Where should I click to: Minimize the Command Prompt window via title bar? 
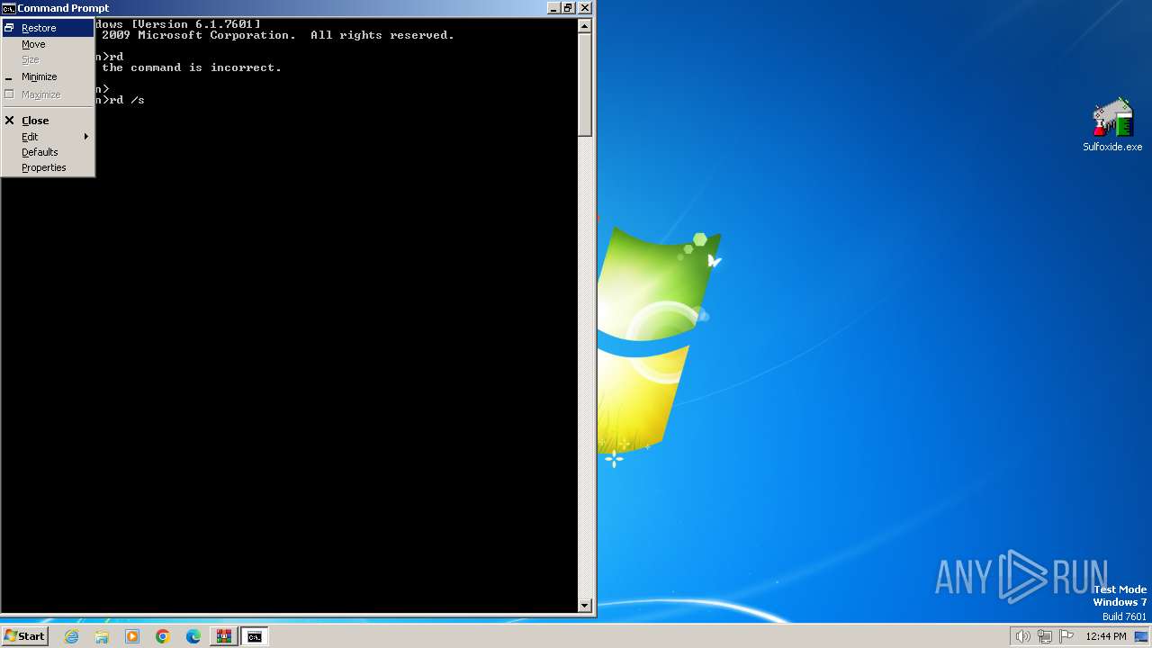(x=552, y=8)
